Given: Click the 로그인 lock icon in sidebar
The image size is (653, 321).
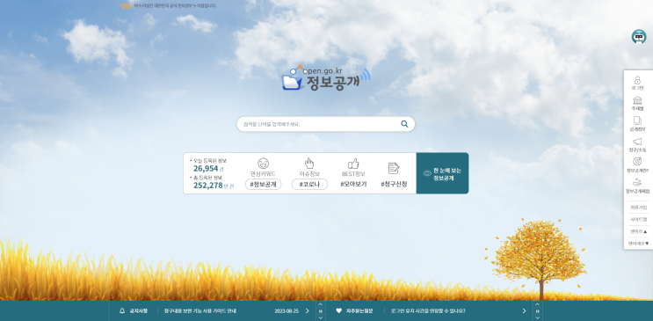Looking at the screenshot, I should 637,80.
